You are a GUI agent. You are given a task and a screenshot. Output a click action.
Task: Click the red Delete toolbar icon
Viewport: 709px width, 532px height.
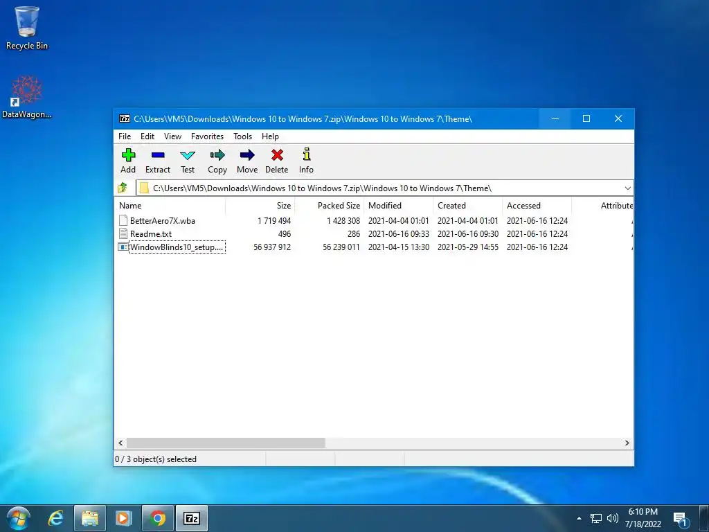(277, 155)
